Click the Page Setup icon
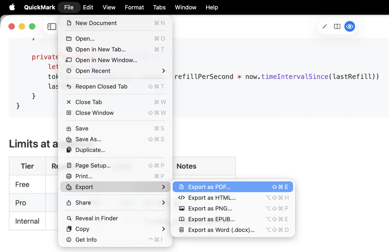389x252 pixels. click(69, 165)
